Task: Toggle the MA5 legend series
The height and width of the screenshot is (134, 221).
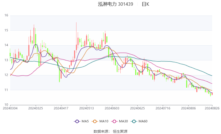Action: pos(81,121)
